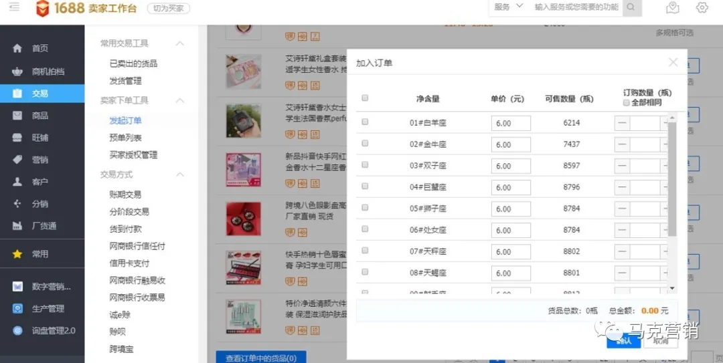723x363 pixels.
Task: Collapse the 交易方式 section
Action: click(x=179, y=174)
